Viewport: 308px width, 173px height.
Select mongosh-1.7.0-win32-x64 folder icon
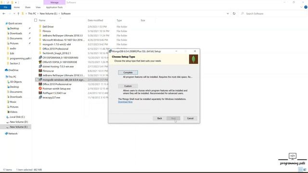click(x=40, y=44)
